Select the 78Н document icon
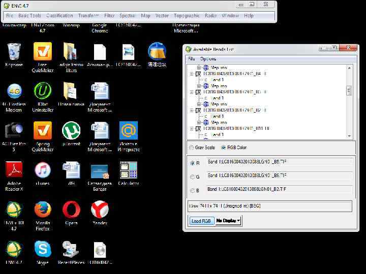 (71, 170)
